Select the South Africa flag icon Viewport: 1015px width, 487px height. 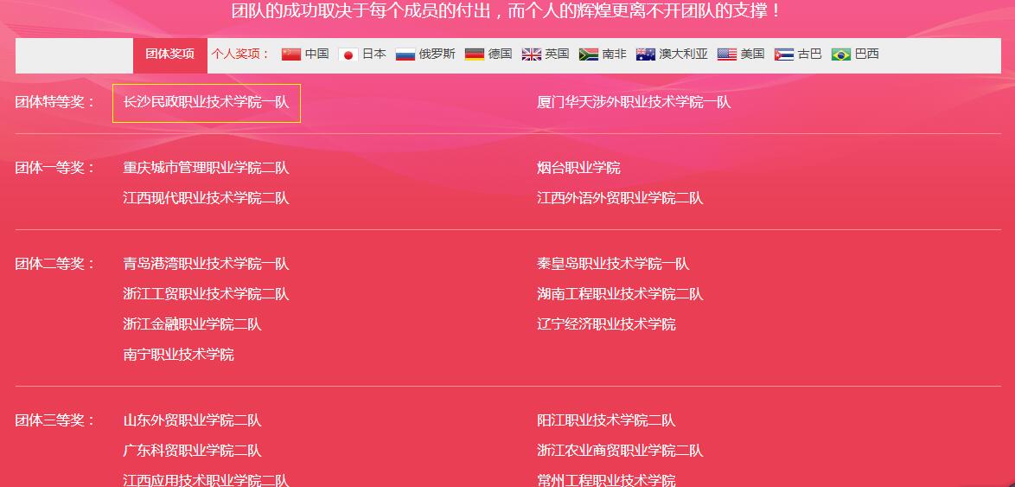coord(589,54)
